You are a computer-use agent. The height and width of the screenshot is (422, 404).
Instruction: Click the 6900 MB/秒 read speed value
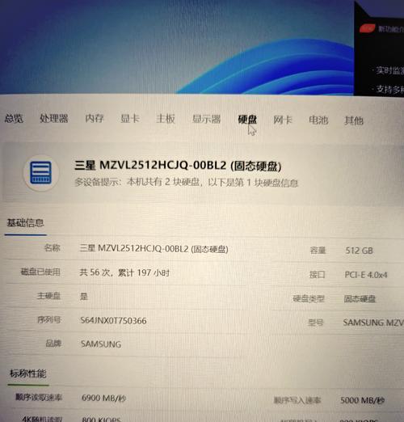point(103,398)
